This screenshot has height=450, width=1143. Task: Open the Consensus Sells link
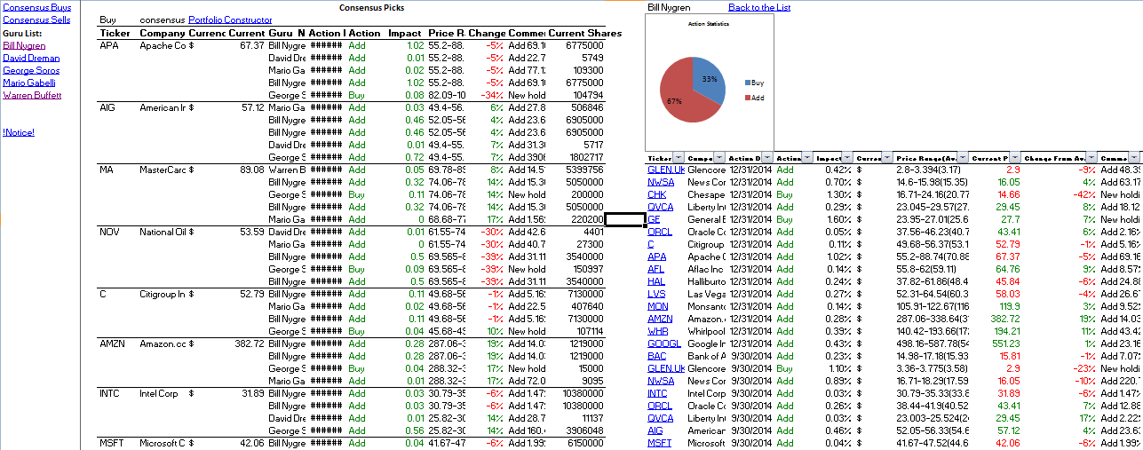[x=36, y=20]
